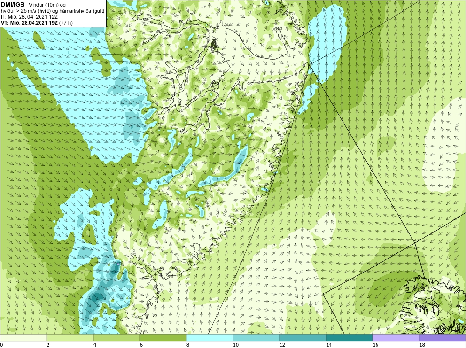Screen dimensions: 466x348
Task: Click the scale label '2'
Action: pyautogui.click(x=48, y=345)
